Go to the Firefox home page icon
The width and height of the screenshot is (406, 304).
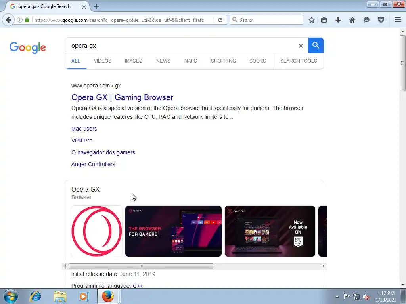(352, 20)
